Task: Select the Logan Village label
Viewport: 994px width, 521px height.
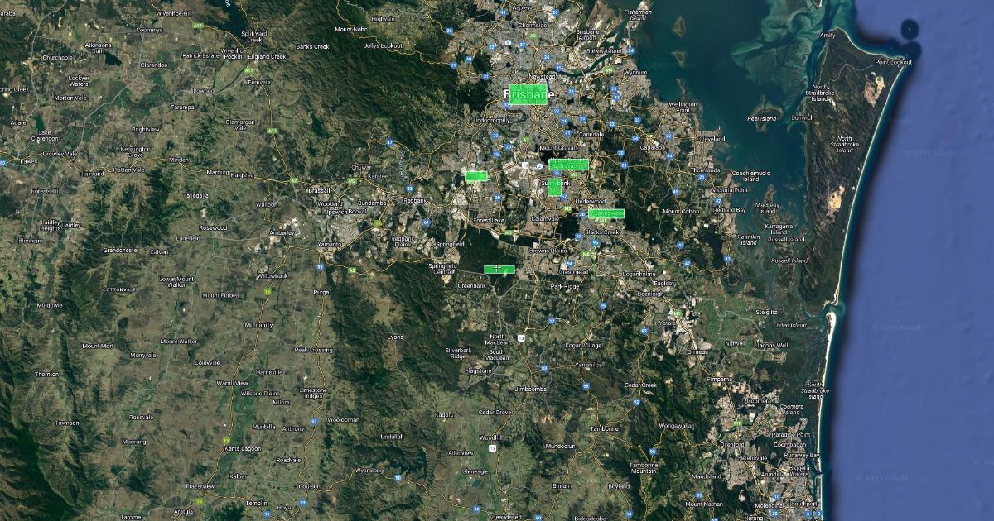Action: tap(583, 345)
